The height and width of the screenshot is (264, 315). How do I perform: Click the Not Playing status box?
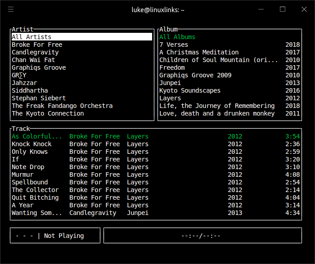click(x=55, y=236)
